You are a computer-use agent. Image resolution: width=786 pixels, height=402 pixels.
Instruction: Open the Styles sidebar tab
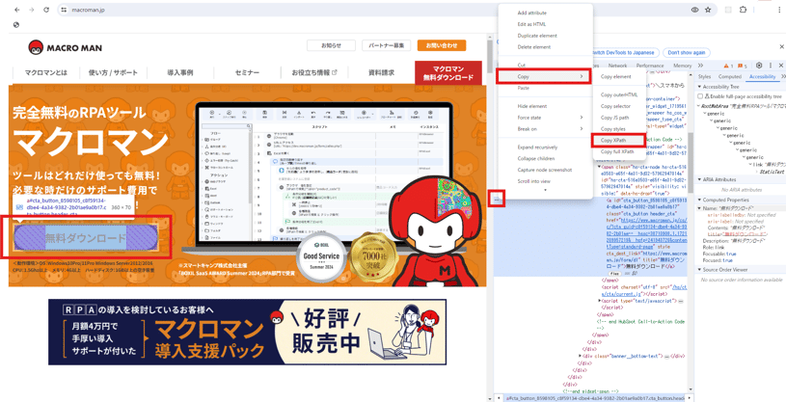pyautogui.click(x=704, y=77)
